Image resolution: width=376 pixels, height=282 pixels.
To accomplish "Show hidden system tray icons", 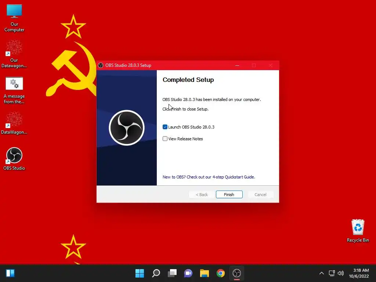I will 322,273.
